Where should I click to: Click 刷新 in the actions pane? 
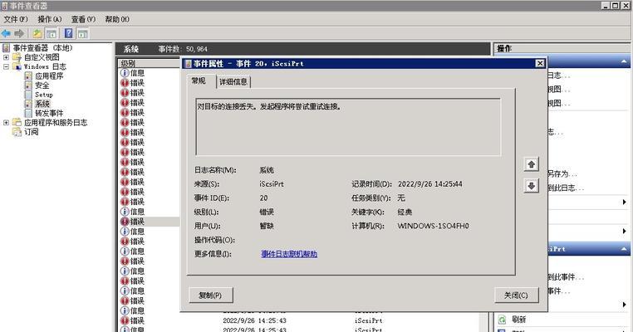click(518, 320)
